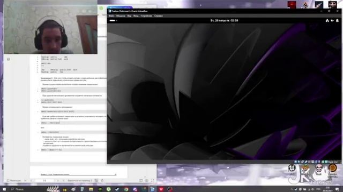Open GNOME Activities overview in the guest
The width and height of the screenshot is (343, 192).
click(x=113, y=20)
